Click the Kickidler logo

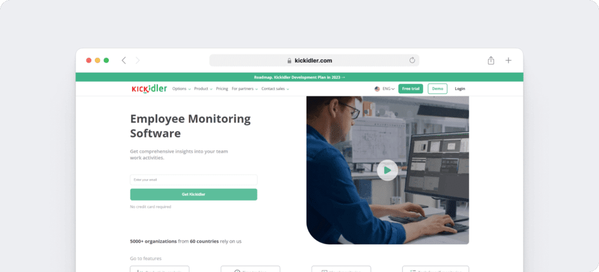pos(149,89)
